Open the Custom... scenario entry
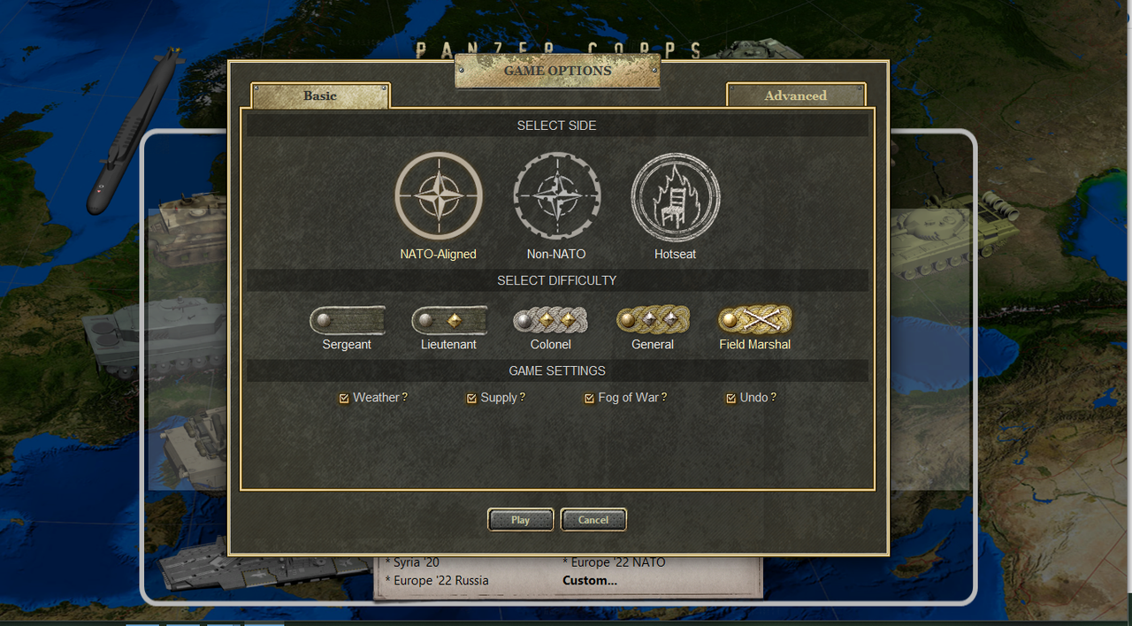Viewport: 1132px width, 626px height. tap(590, 581)
